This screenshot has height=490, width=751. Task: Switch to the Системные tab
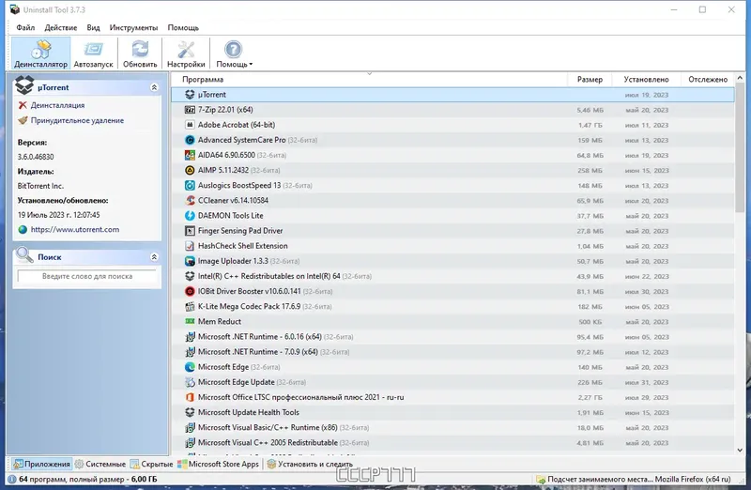[x=100, y=464]
